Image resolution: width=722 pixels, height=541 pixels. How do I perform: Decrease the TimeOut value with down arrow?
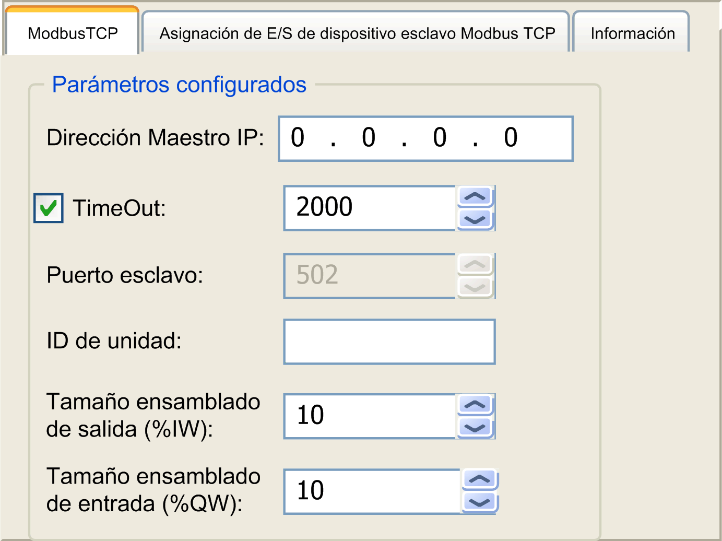click(475, 219)
